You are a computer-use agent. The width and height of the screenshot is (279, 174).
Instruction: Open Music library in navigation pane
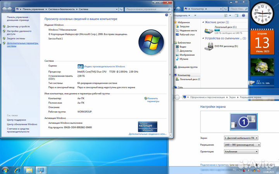coord(184,59)
